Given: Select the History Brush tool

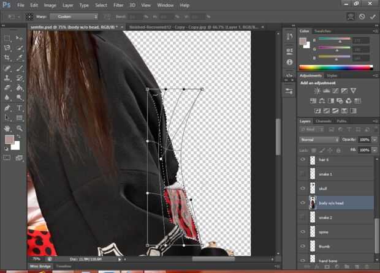Looking at the screenshot, I should coord(19,78).
